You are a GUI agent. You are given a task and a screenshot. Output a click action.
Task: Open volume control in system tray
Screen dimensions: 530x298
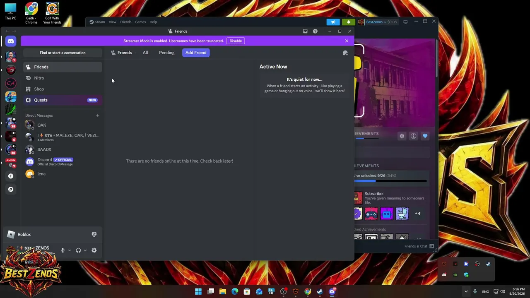[x=502, y=292]
